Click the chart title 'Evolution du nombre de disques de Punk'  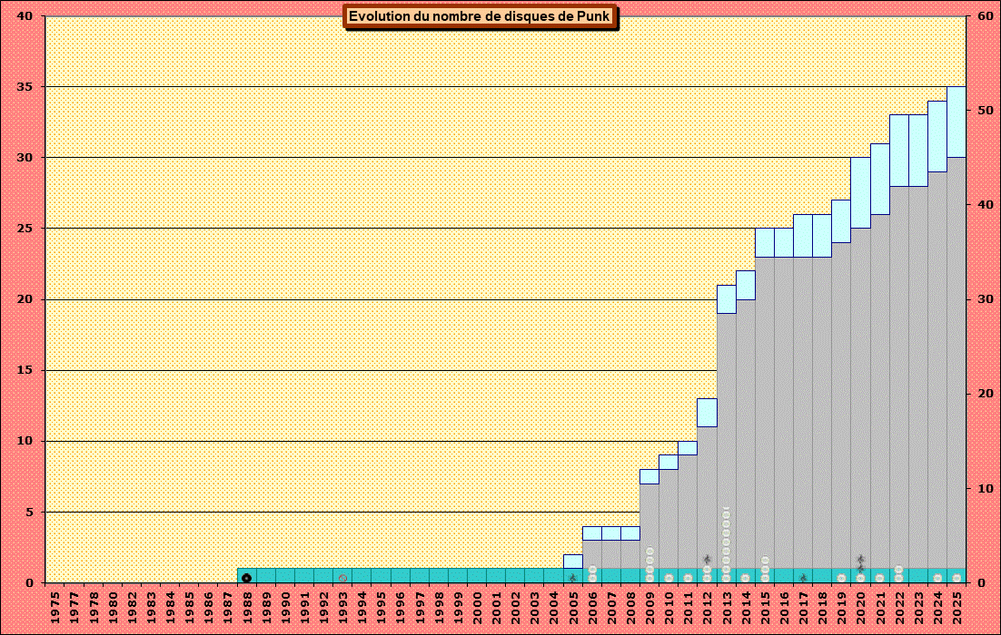[x=480, y=16]
